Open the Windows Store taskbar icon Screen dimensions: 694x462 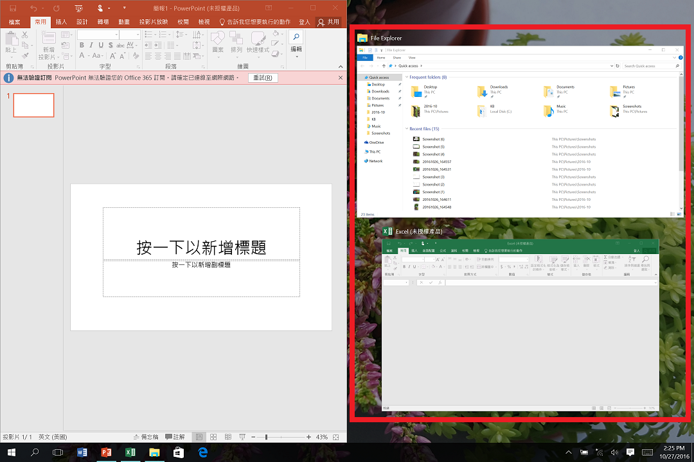(179, 452)
